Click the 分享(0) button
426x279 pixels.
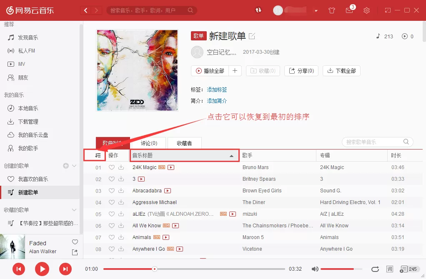[x=301, y=71]
